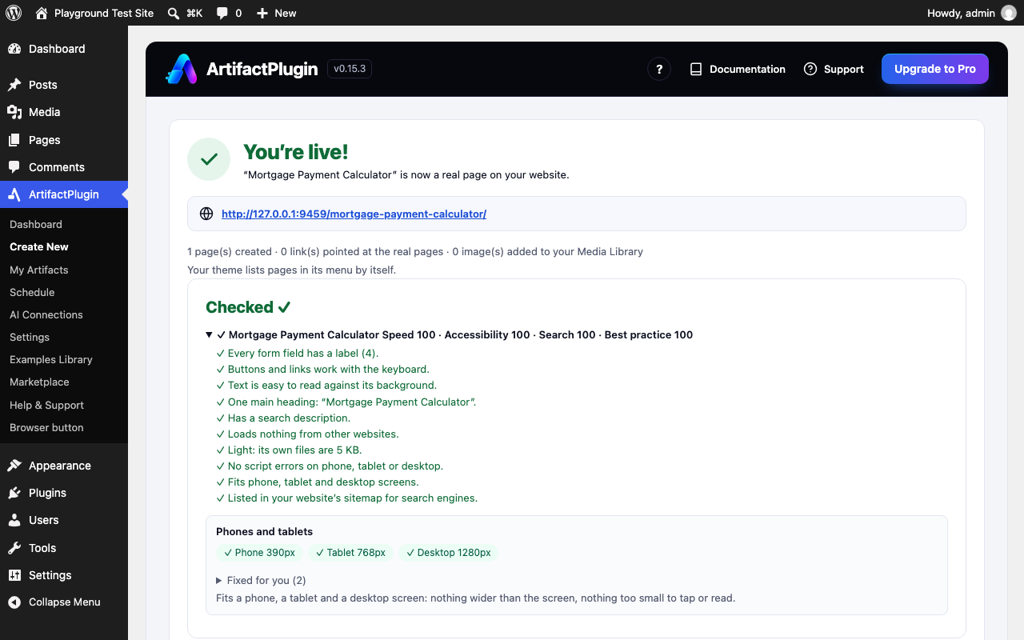Click the ArtifactPlugin logo in header

pyautogui.click(x=181, y=69)
